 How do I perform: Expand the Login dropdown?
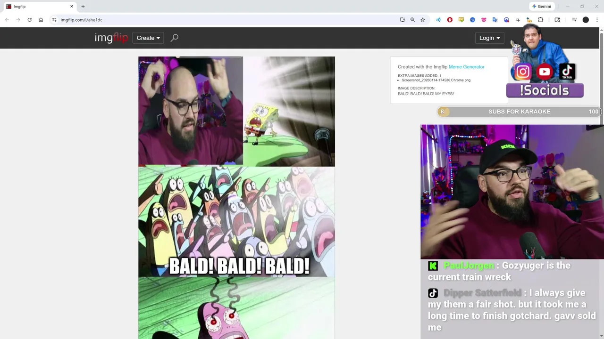489,38
